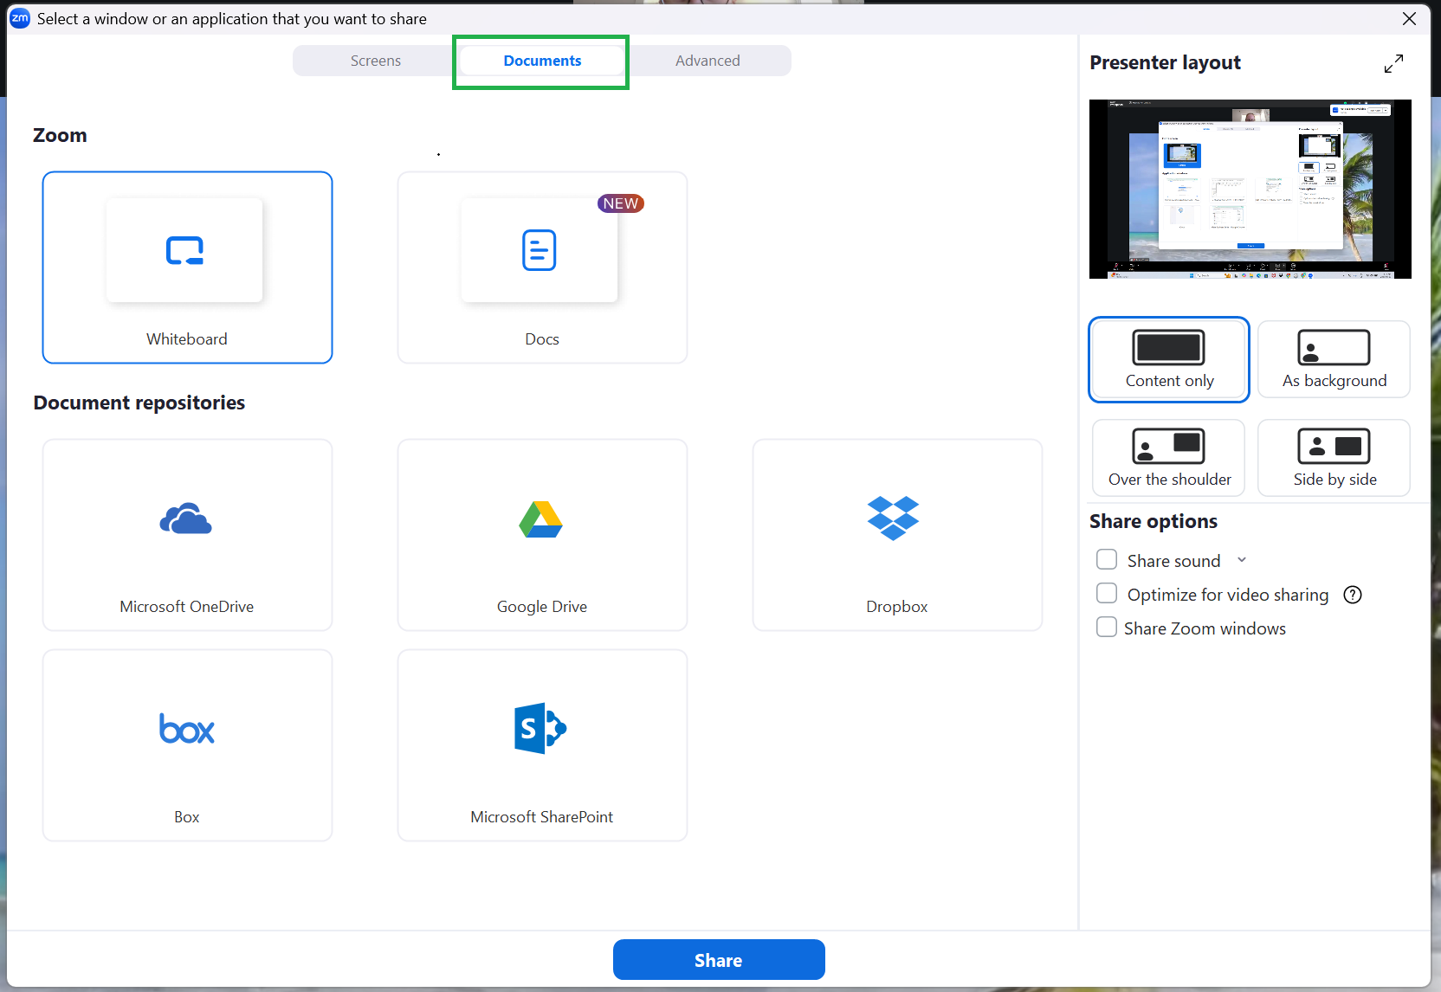
Task: Click the NEW badge on Docs
Action: (620, 203)
